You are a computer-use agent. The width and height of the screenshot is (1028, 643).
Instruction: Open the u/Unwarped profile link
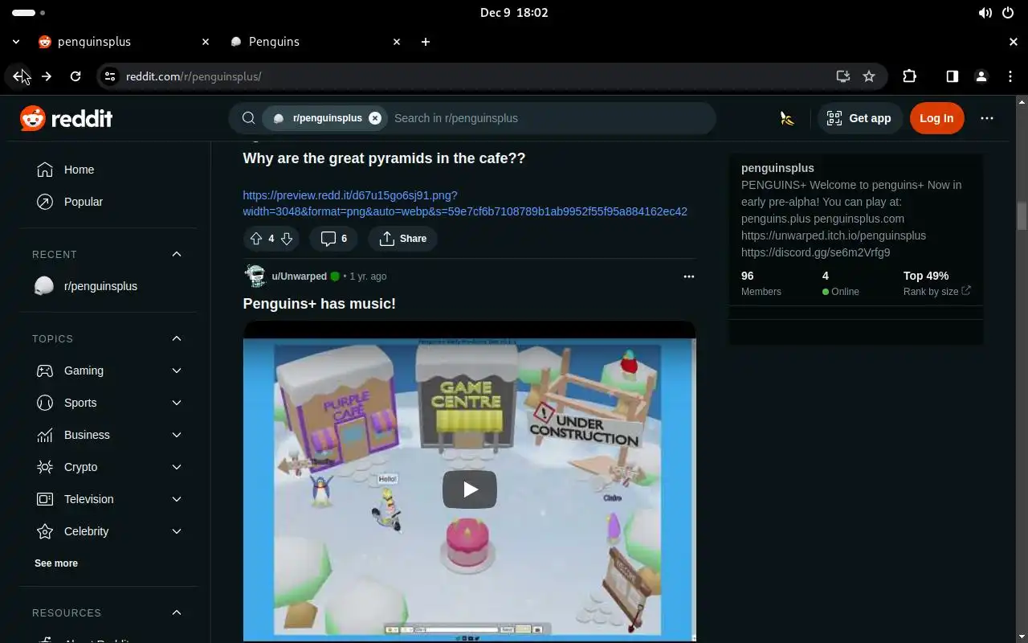pos(299,276)
